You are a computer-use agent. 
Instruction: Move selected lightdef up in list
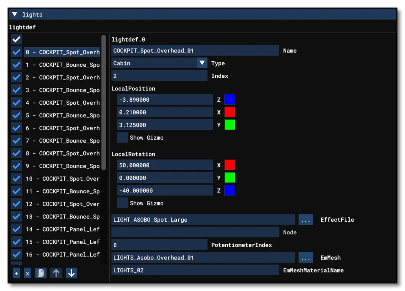pos(56,273)
